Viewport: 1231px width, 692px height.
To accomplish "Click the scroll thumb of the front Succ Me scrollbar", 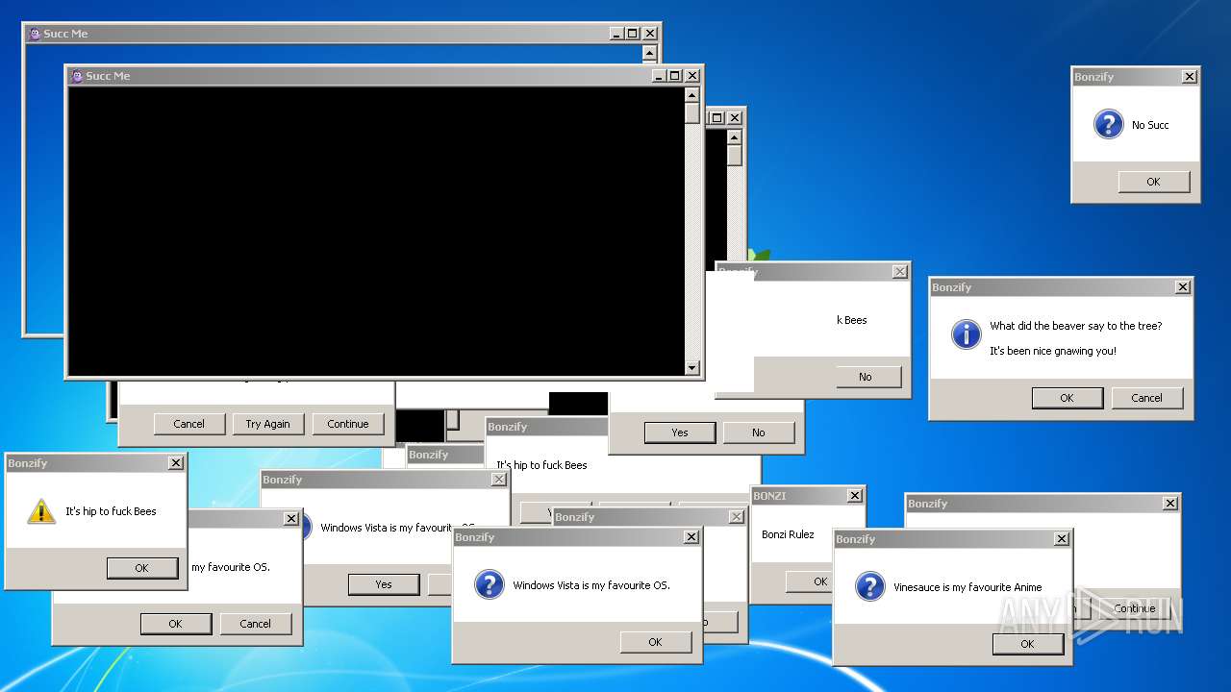I will click(x=691, y=113).
